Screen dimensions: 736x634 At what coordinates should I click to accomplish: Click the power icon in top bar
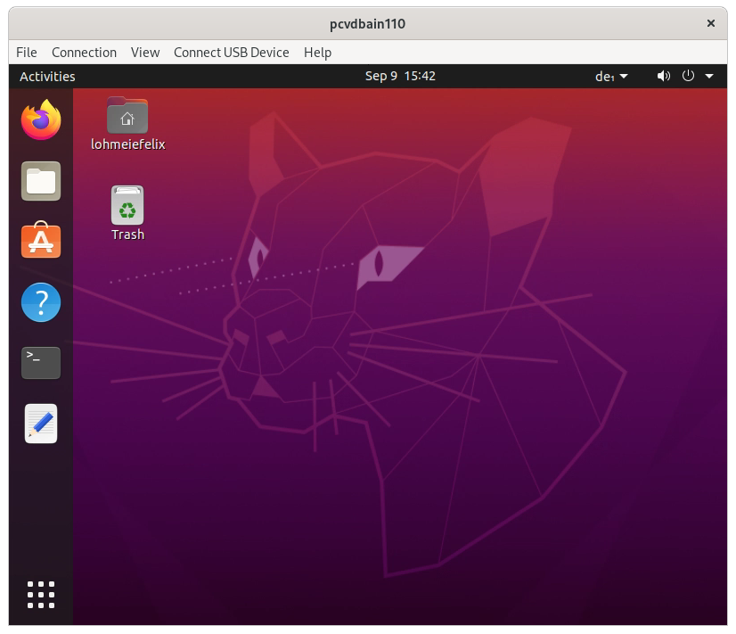[688, 76]
